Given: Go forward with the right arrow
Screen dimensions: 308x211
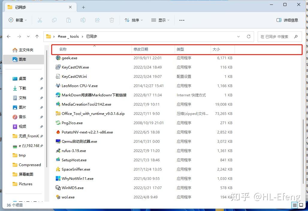Looking at the screenshot, I should (x=19, y=37).
